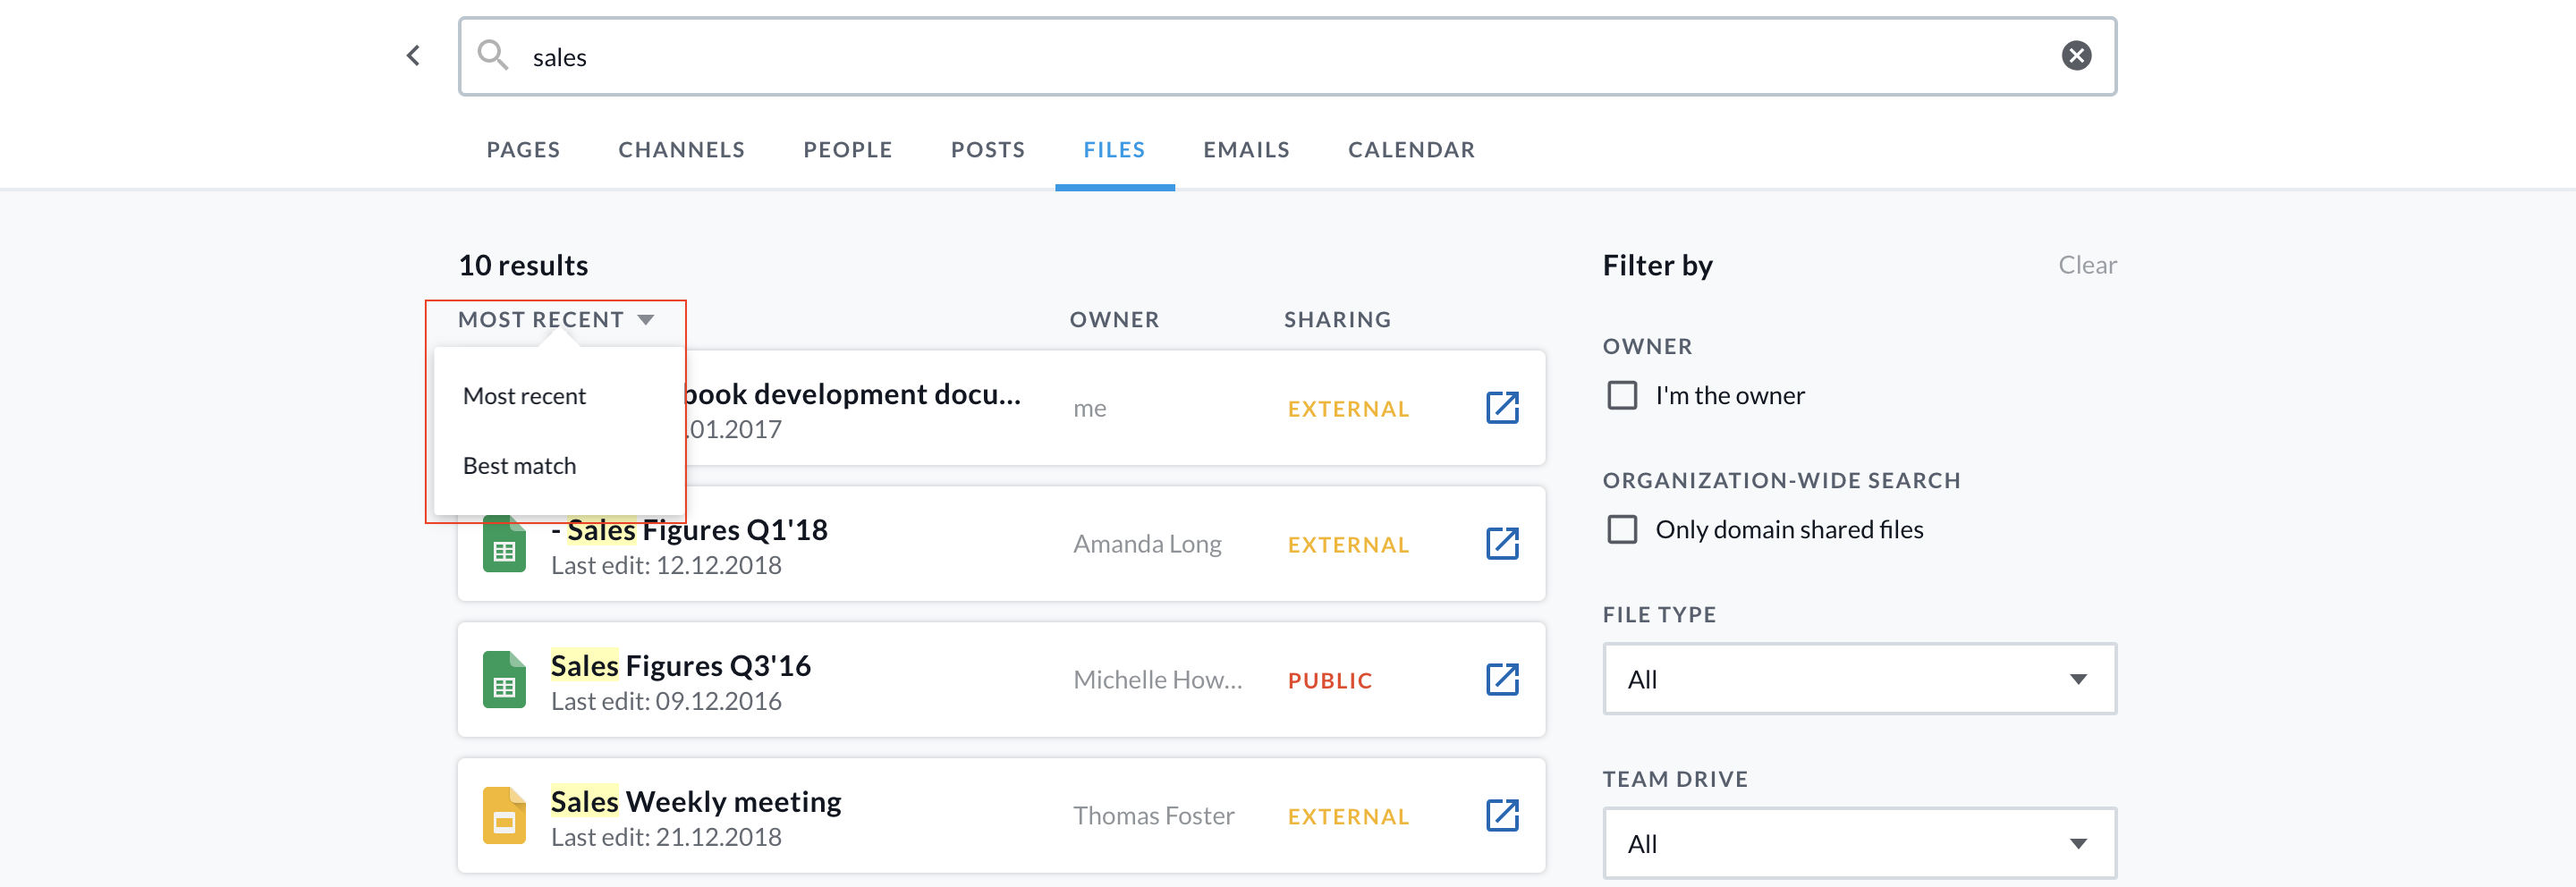Screen dimensions: 2576x887
Task: Check the "I'm the owner" checkbox
Action: point(1621,396)
